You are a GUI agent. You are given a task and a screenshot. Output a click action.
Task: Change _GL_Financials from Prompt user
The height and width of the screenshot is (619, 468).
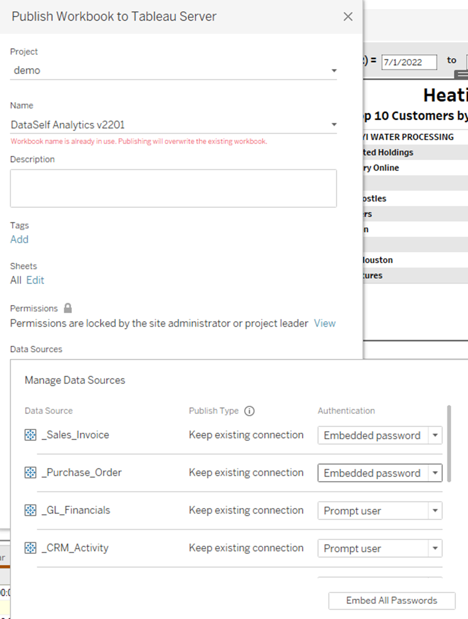coord(435,511)
